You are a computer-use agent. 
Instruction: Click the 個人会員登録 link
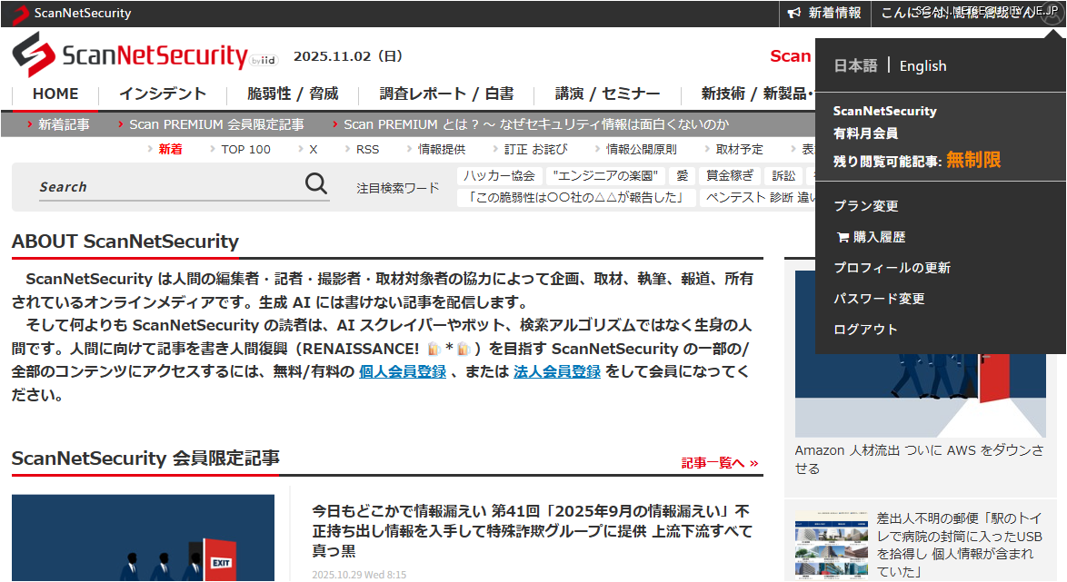pos(401,371)
